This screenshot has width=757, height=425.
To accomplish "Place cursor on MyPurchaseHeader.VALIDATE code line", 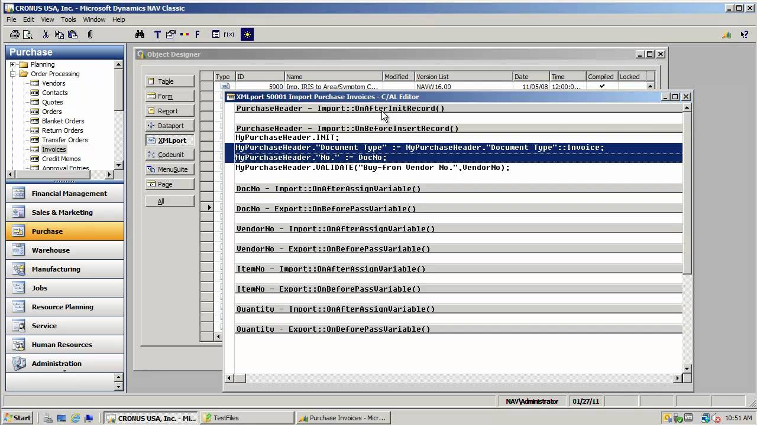I will 373,168.
